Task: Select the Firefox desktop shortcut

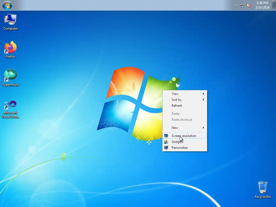Action: tap(11, 50)
